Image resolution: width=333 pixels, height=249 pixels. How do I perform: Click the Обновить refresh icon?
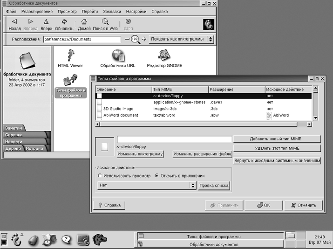tap(64, 21)
